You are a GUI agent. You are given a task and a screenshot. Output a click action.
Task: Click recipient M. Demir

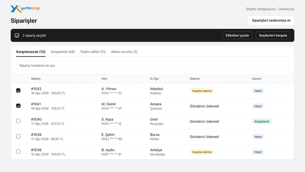[x=109, y=104]
